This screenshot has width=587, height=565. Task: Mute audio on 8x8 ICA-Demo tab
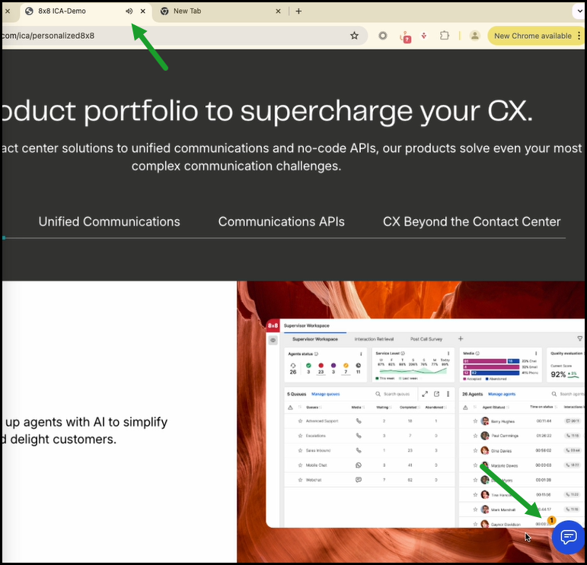[129, 11]
